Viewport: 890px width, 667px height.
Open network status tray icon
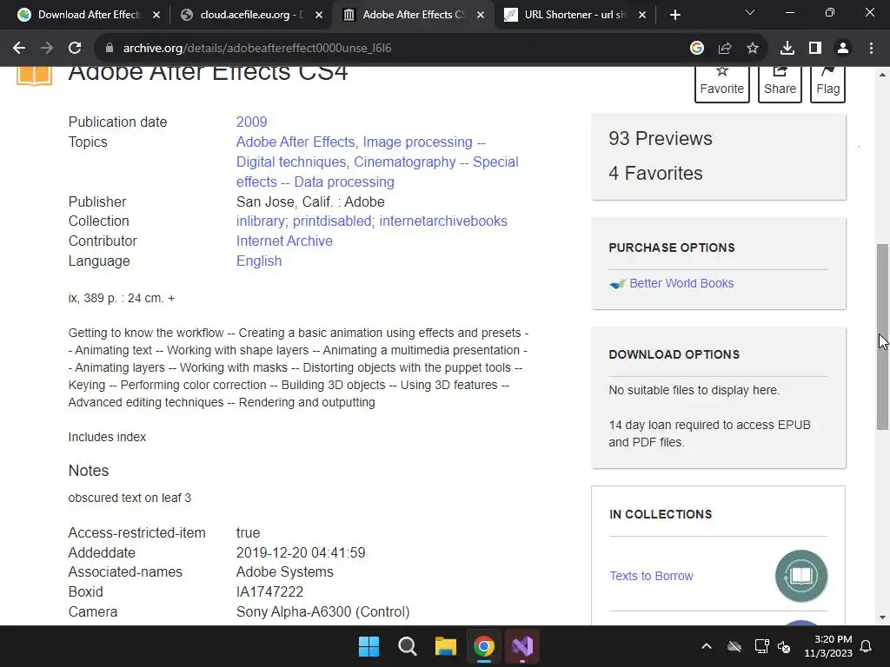pyautogui.click(x=761, y=646)
